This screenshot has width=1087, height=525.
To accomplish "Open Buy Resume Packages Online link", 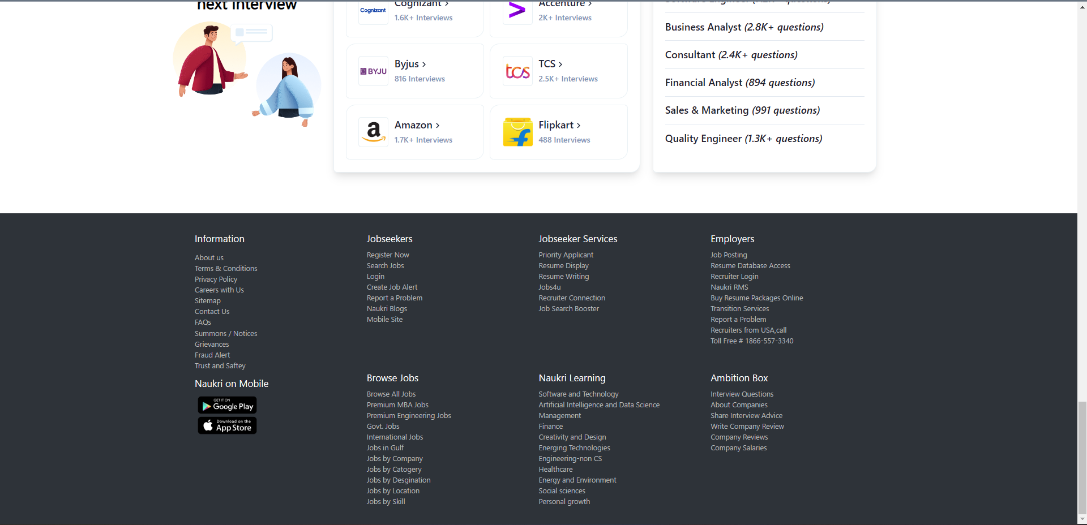I will pyautogui.click(x=757, y=298).
